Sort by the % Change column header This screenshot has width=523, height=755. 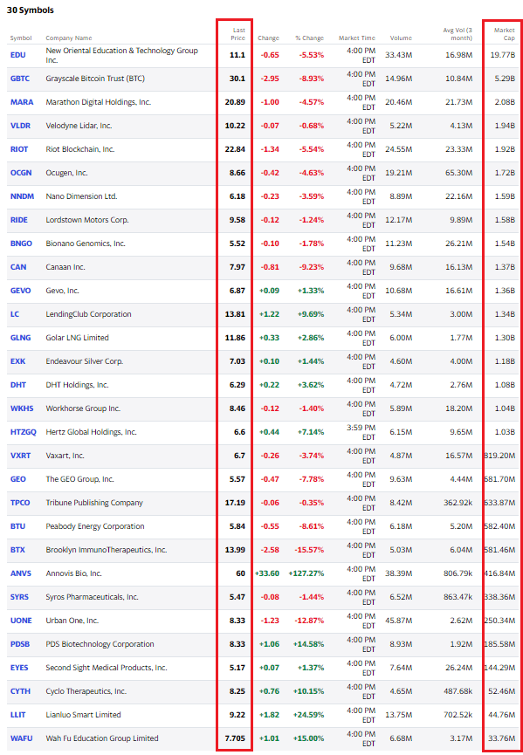[x=310, y=38]
